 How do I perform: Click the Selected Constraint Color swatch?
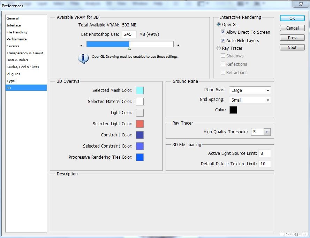point(140,146)
